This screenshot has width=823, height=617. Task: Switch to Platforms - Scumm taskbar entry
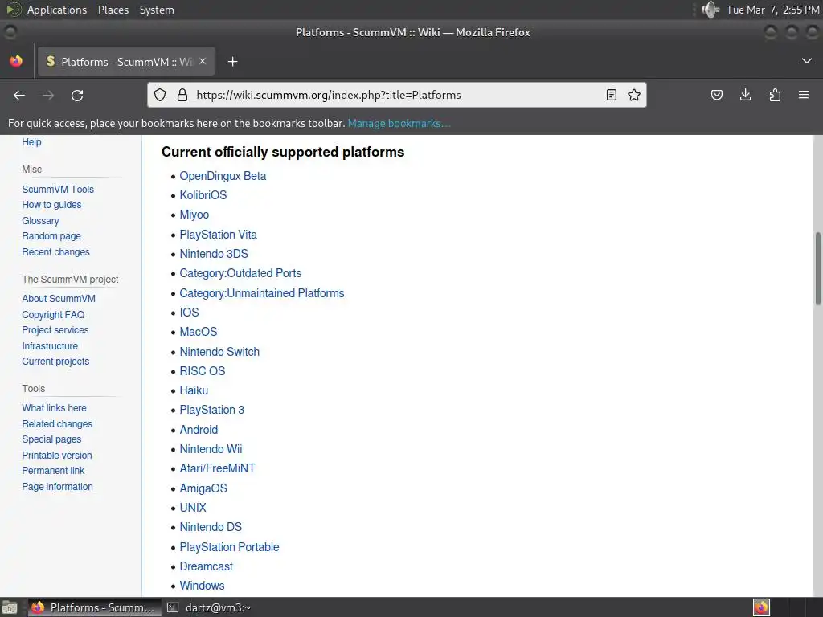click(95, 607)
